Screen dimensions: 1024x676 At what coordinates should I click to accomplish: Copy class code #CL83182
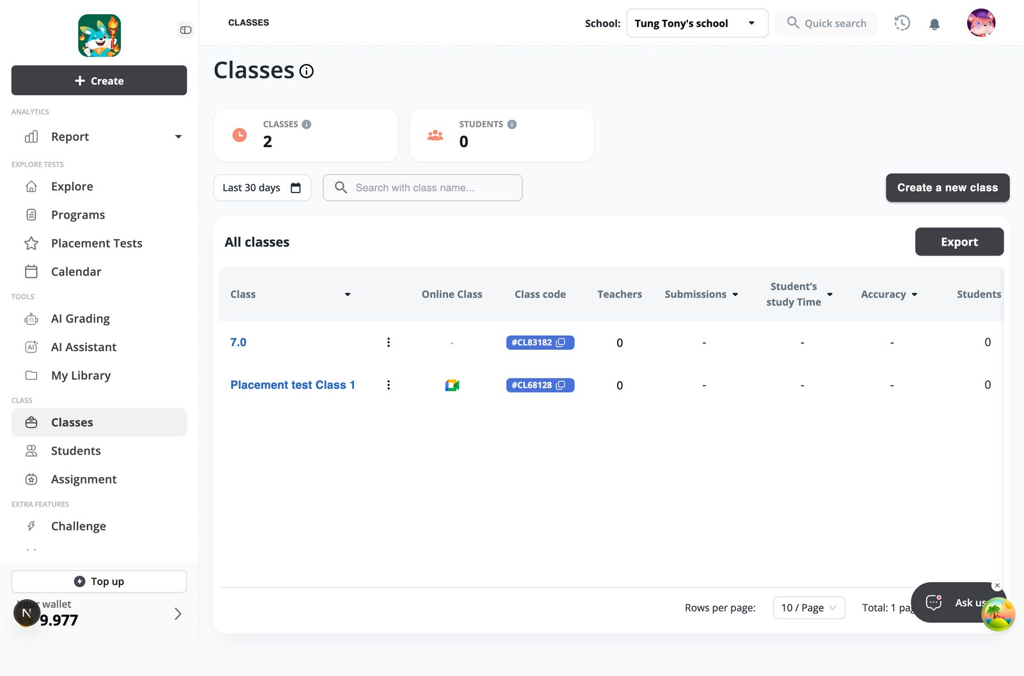pos(561,342)
